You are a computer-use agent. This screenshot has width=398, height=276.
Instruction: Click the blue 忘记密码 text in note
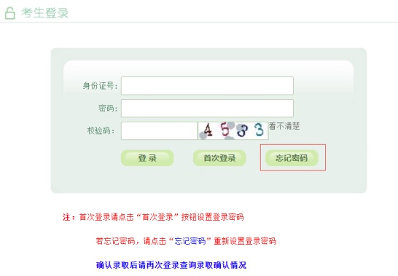point(190,241)
